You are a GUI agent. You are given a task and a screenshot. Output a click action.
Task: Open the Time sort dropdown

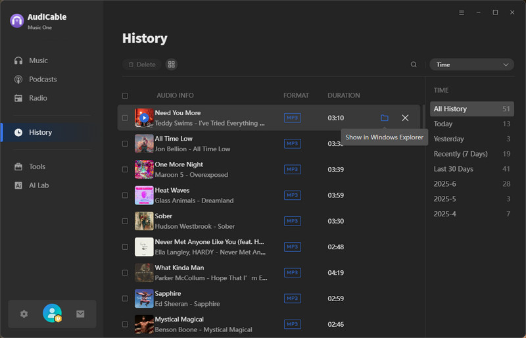pyautogui.click(x=471, y=64)
